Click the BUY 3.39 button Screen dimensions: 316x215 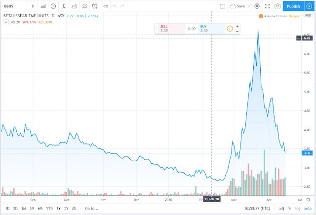pyautogui.click(x=212, y=29)
